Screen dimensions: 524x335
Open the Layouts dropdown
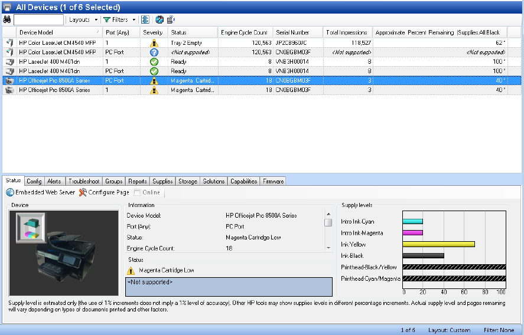pos(82,19)
